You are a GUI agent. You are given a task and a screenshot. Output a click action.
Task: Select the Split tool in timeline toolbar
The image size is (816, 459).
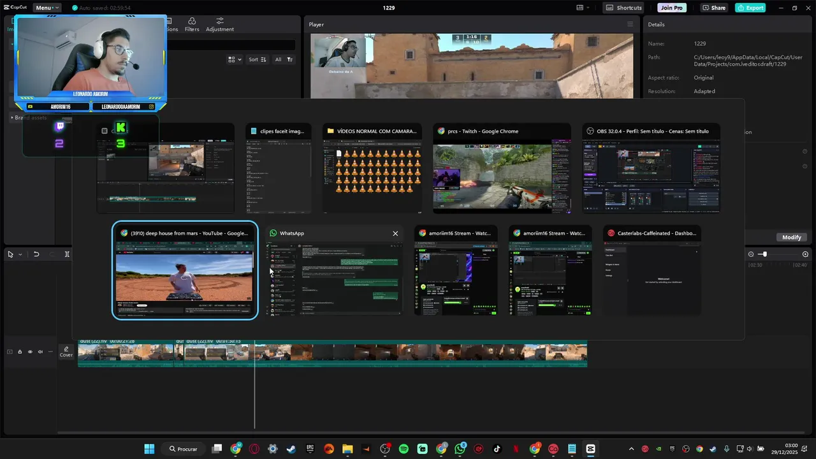coord(67,254)
